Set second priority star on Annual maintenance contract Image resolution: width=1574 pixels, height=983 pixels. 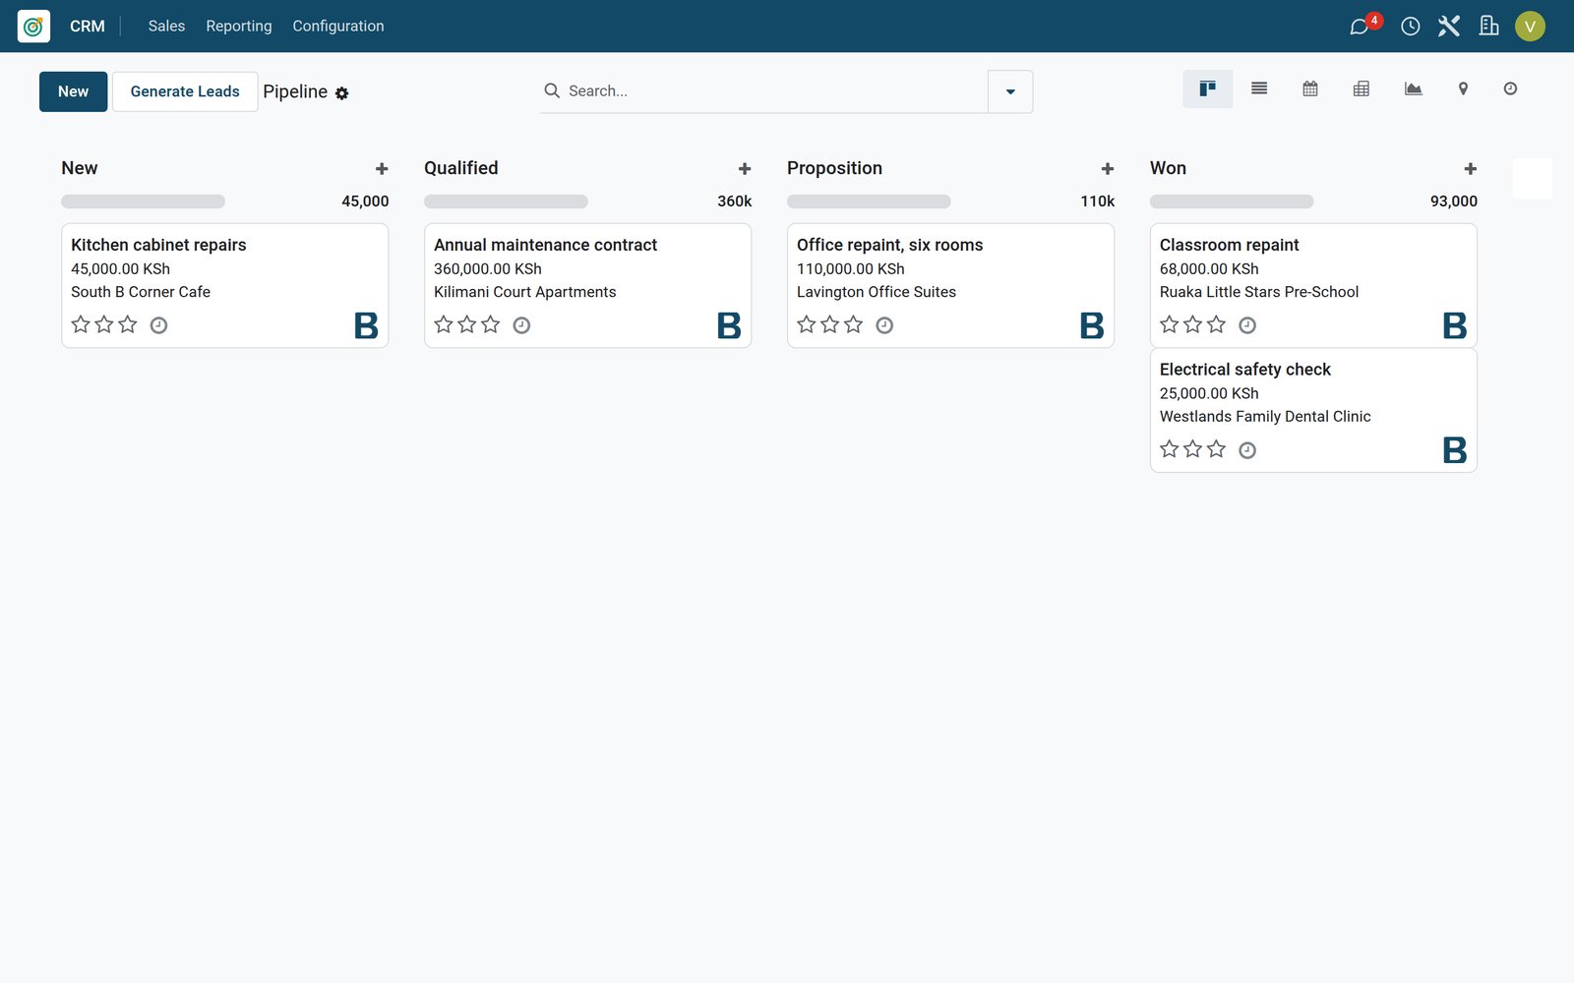point(467,324)
